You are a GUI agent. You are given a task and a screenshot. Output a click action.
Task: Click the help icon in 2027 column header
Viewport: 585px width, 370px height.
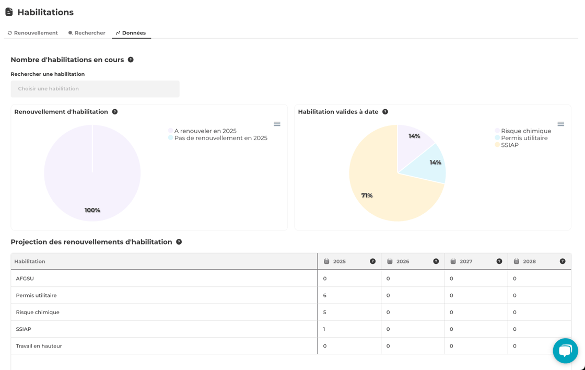click(499, 261)
